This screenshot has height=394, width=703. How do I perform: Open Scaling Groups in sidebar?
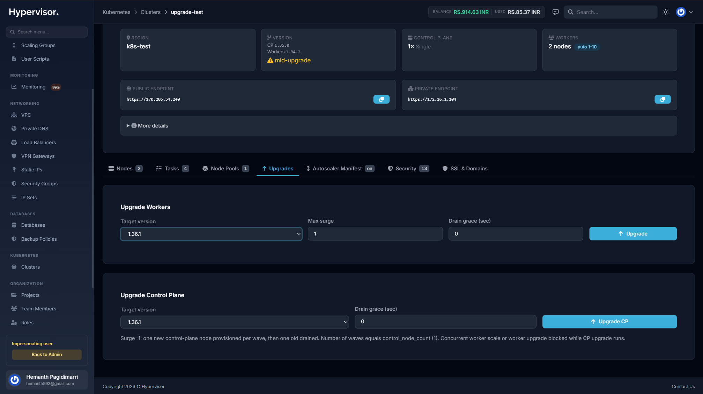pos(38,45)
